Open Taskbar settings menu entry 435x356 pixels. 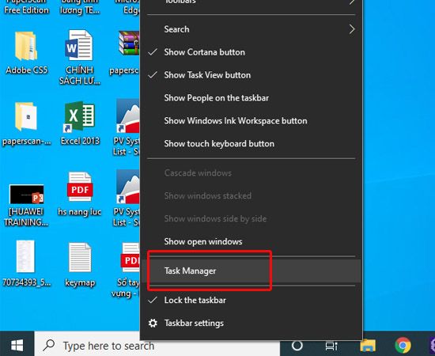251,323
